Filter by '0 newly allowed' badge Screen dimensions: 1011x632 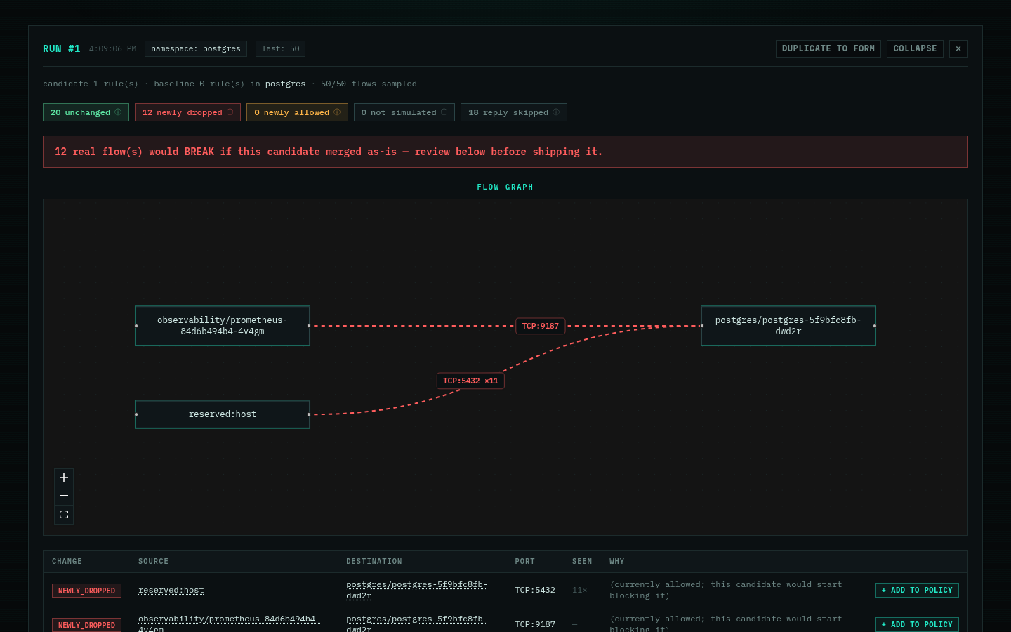297,112
